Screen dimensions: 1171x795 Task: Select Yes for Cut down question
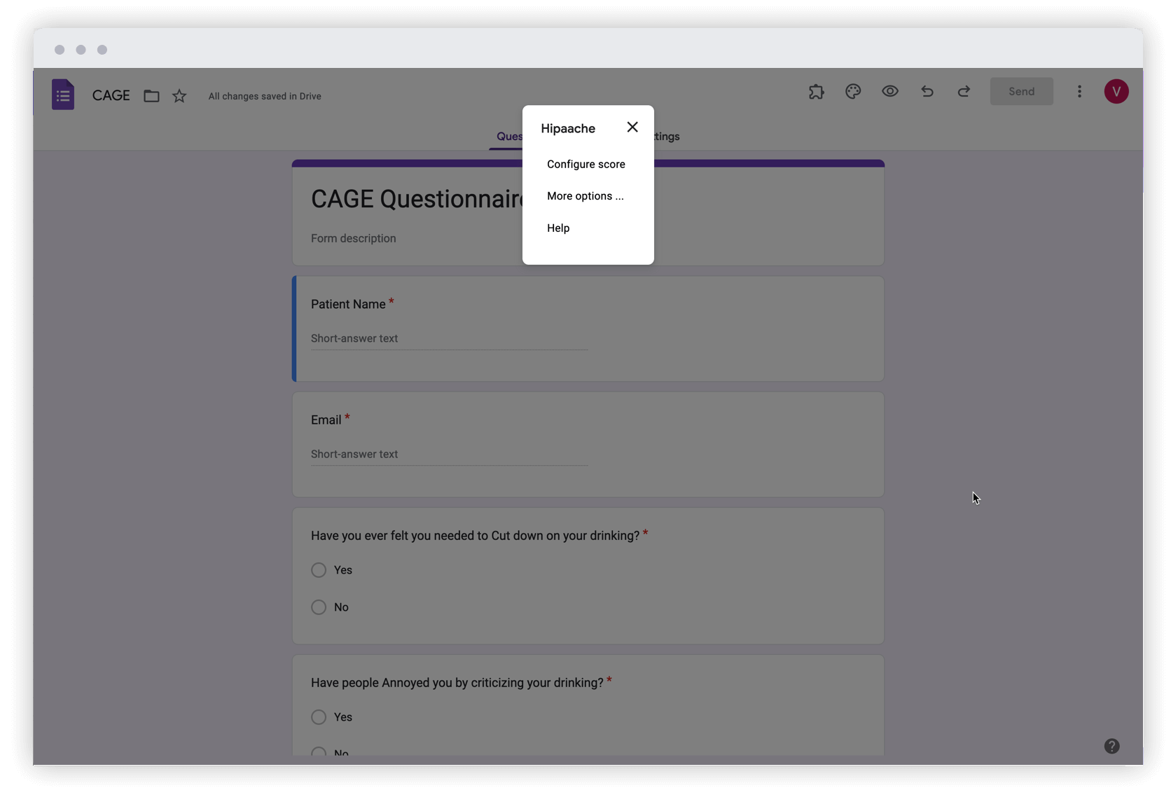(319, 570)
